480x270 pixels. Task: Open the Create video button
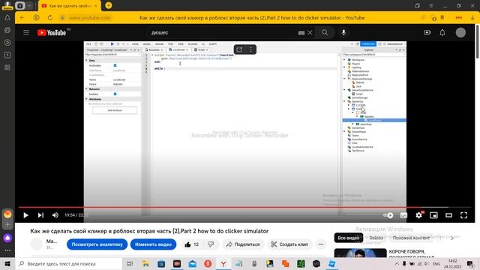tap(427, 32)
